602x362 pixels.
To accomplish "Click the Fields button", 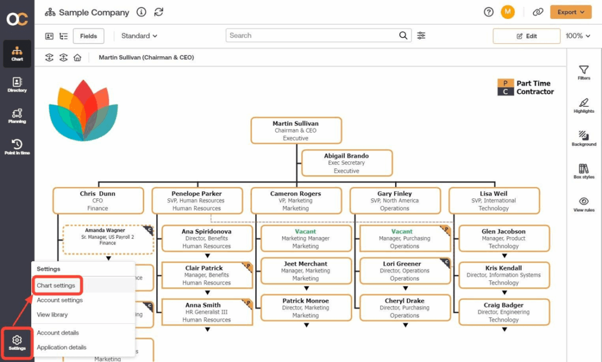I will tap(88, 36).
